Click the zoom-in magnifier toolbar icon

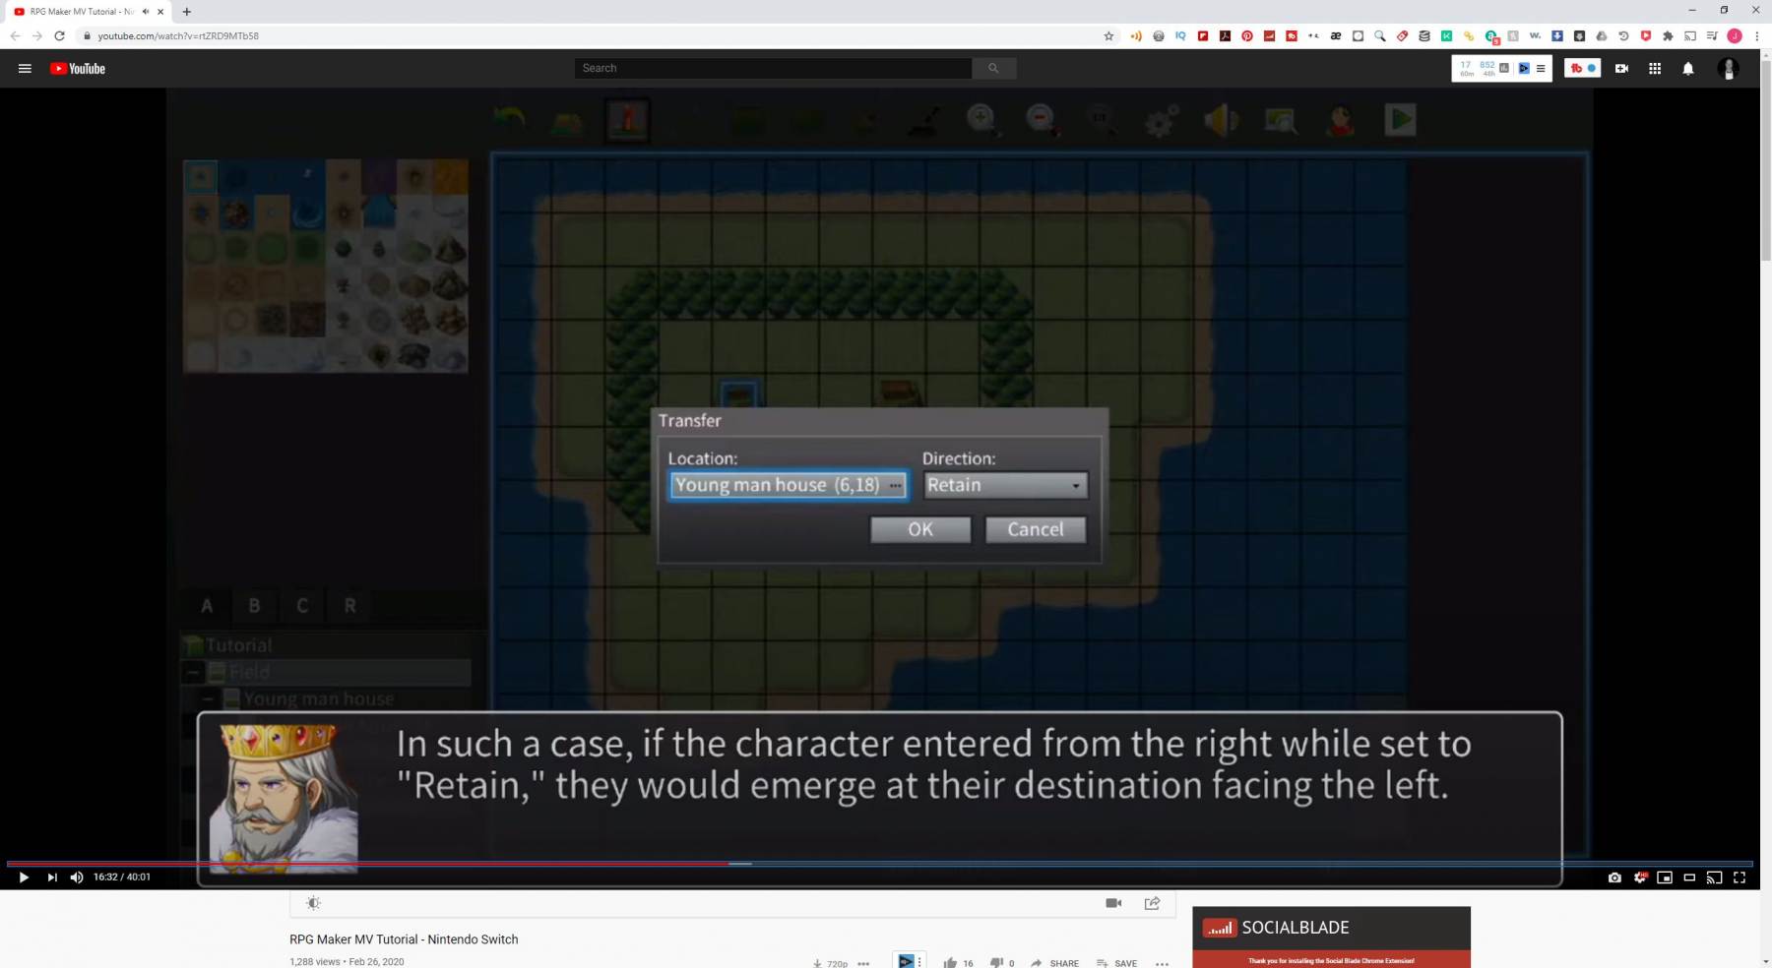point(981,120)
